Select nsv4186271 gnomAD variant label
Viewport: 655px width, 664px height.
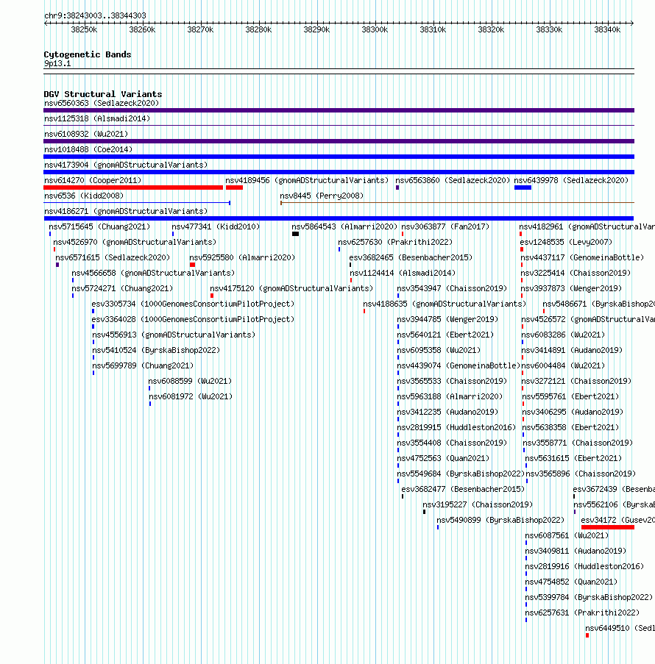pyautogui.click(x=126, y=211)
